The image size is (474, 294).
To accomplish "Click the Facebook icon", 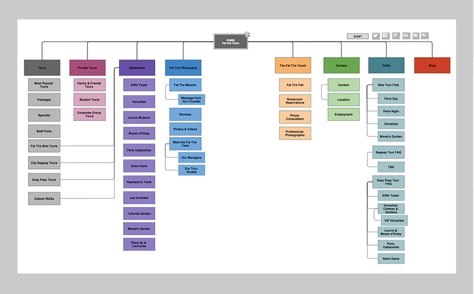I will [386, 36].
